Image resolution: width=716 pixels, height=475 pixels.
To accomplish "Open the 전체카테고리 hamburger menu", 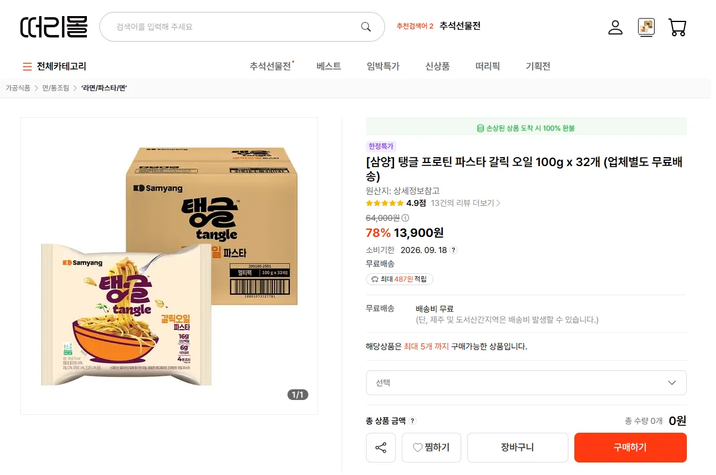I will 54,66.
